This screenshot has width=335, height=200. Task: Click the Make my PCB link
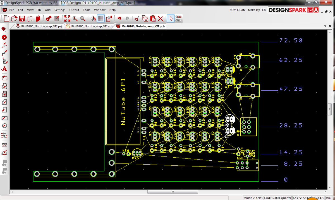pos(257,10)
